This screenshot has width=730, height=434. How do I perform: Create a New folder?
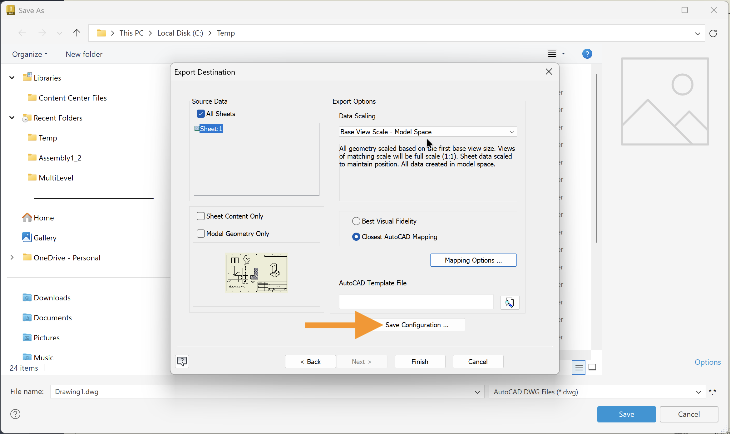tap(84, 54)
